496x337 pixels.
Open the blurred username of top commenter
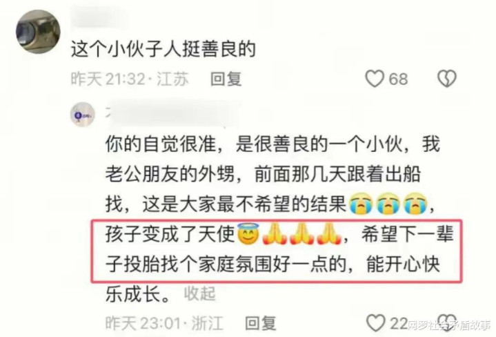[x=98, y=19]
